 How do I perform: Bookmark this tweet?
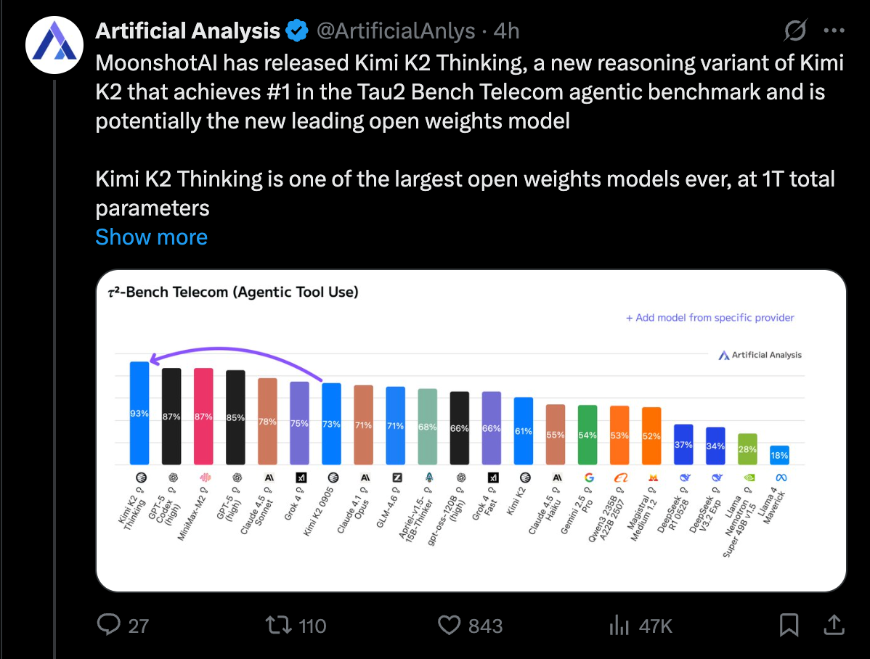click(x=789, y=625)
